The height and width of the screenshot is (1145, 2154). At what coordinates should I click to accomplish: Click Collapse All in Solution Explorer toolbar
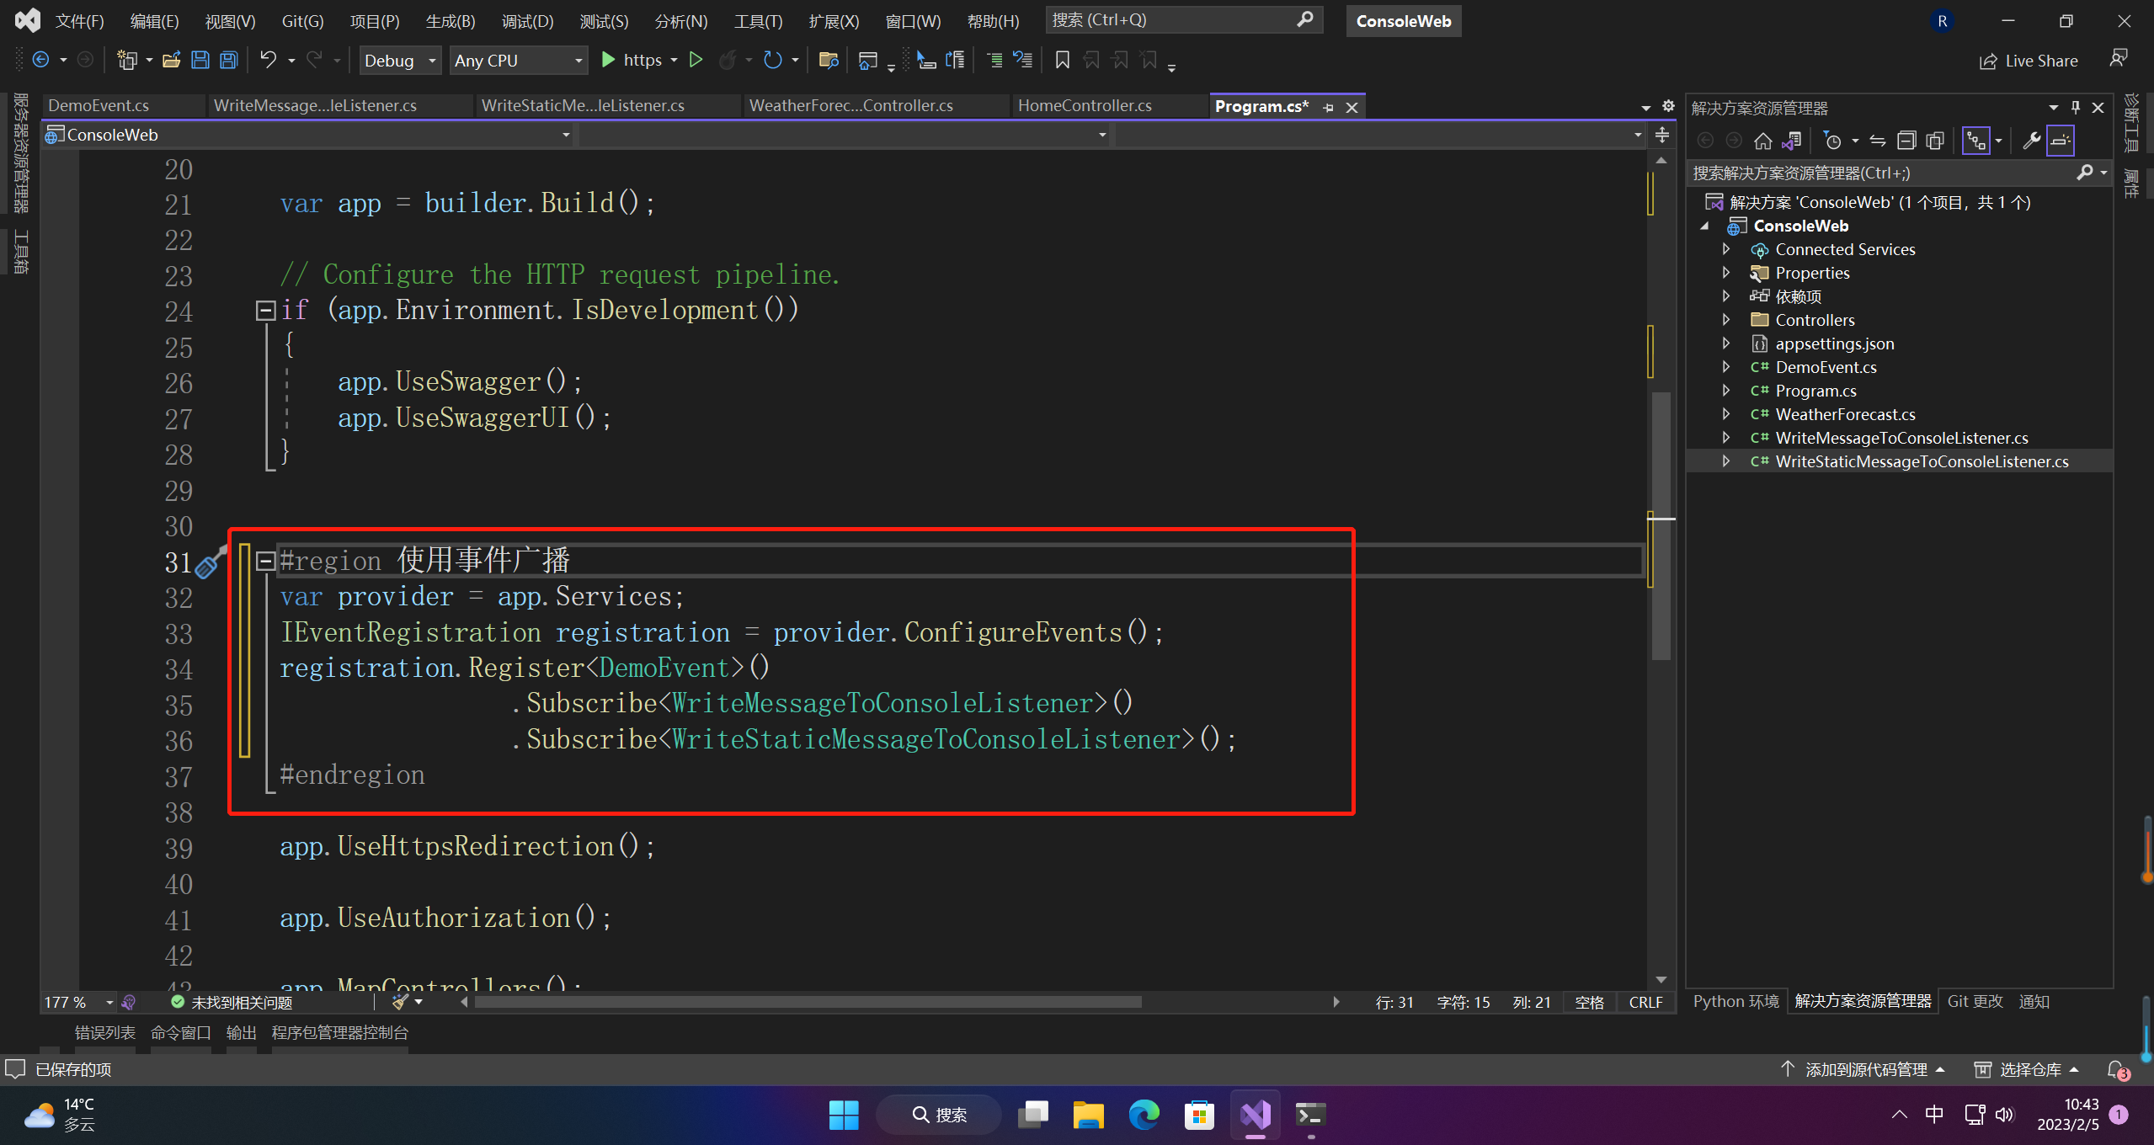click(1906, 141)
